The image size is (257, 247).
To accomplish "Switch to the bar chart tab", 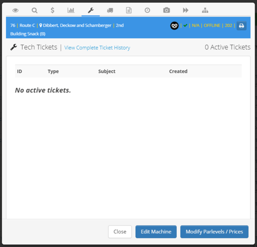I will coord(71,10).
